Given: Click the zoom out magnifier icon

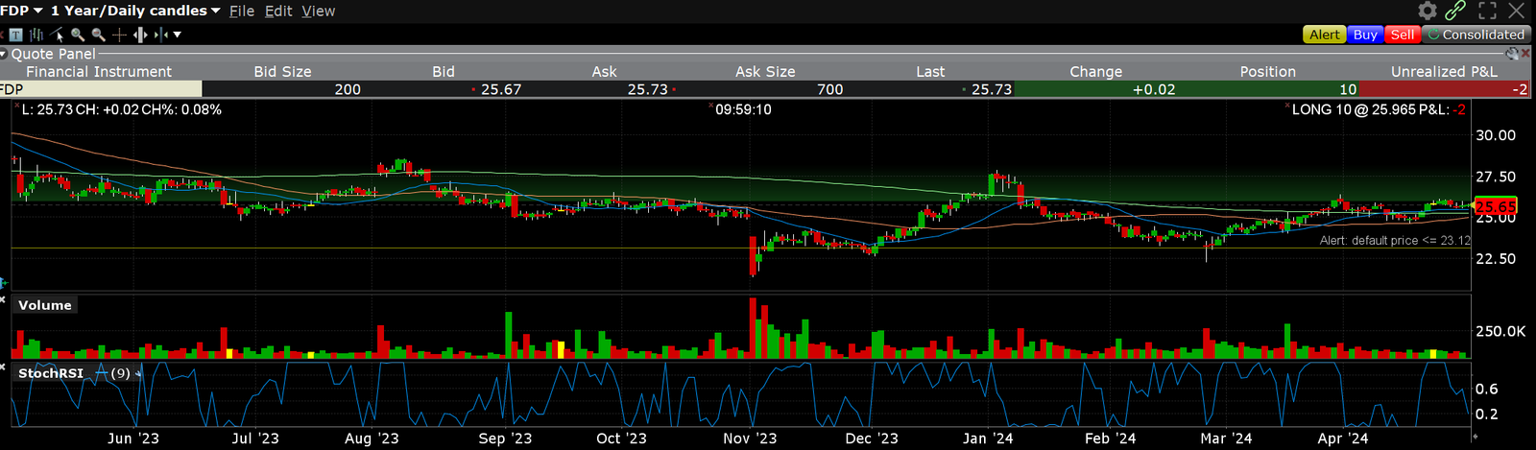Looking at the screenshot, I should click(98, 35).
